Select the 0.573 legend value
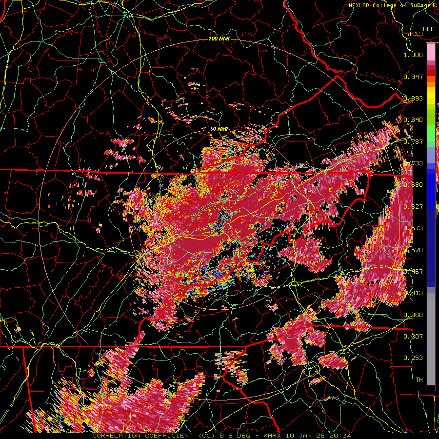This screenshot has width=439, height=439. (x=413, y=228)
